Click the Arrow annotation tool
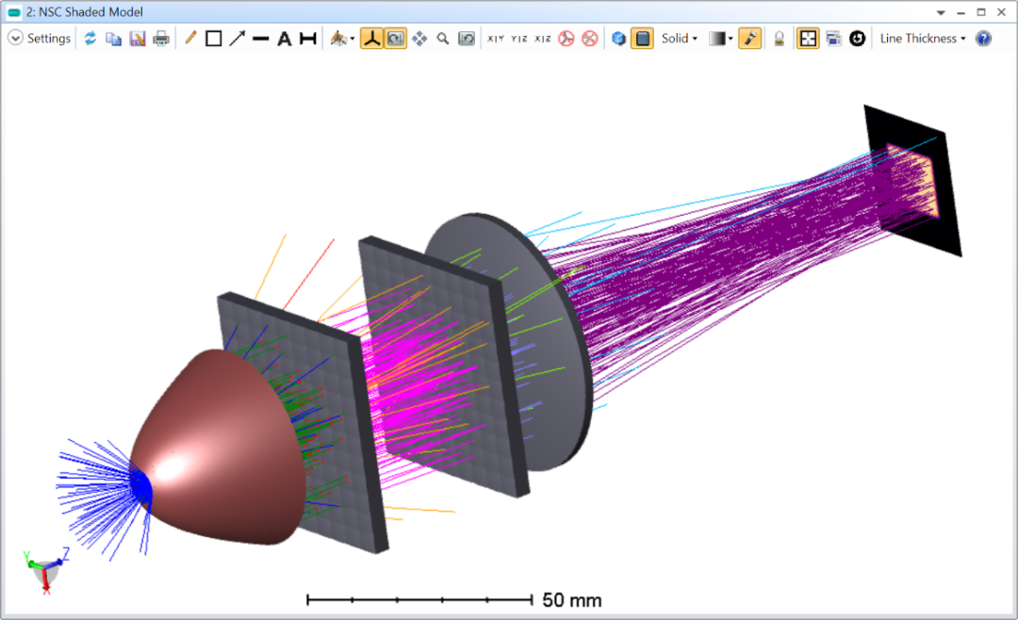 237,38
